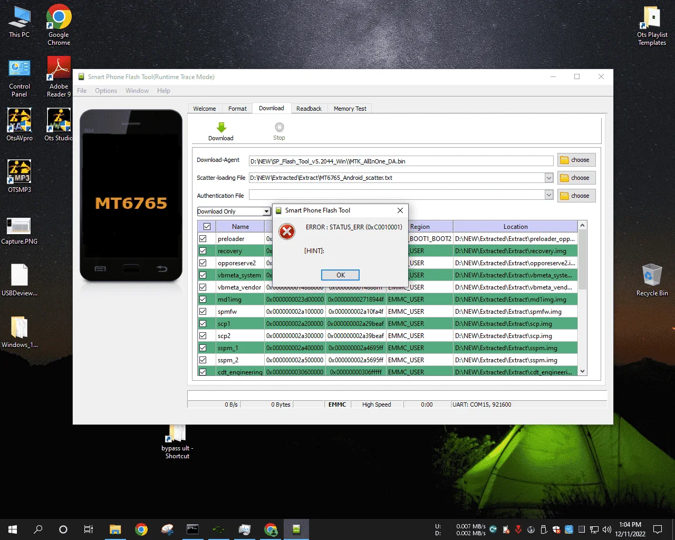
Task: Click choose button for Authentication File
Action: click(576, 196)
